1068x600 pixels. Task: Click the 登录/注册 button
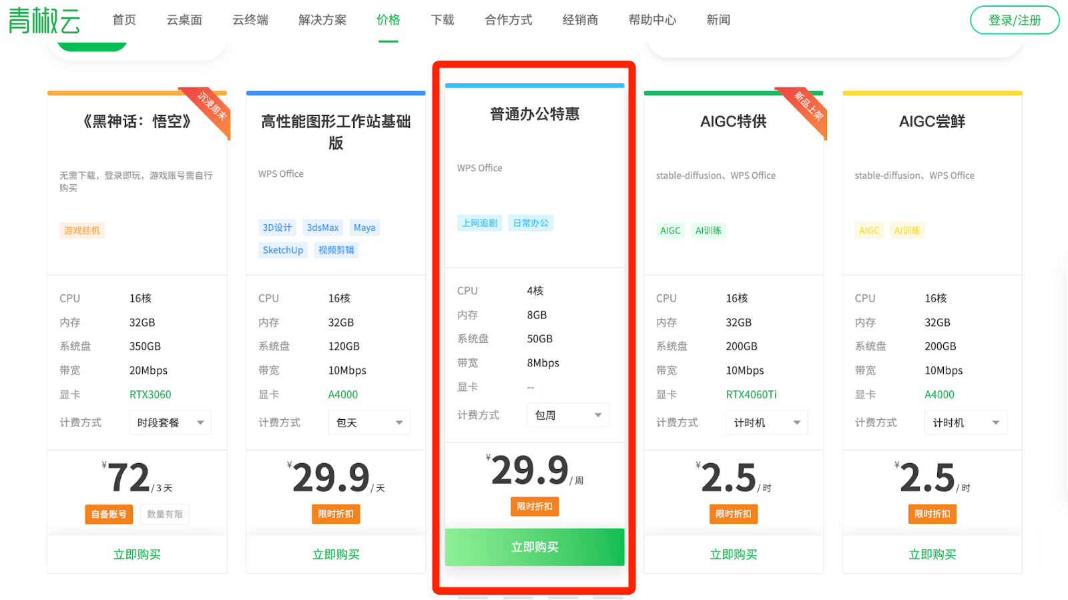coord(1015,20)
